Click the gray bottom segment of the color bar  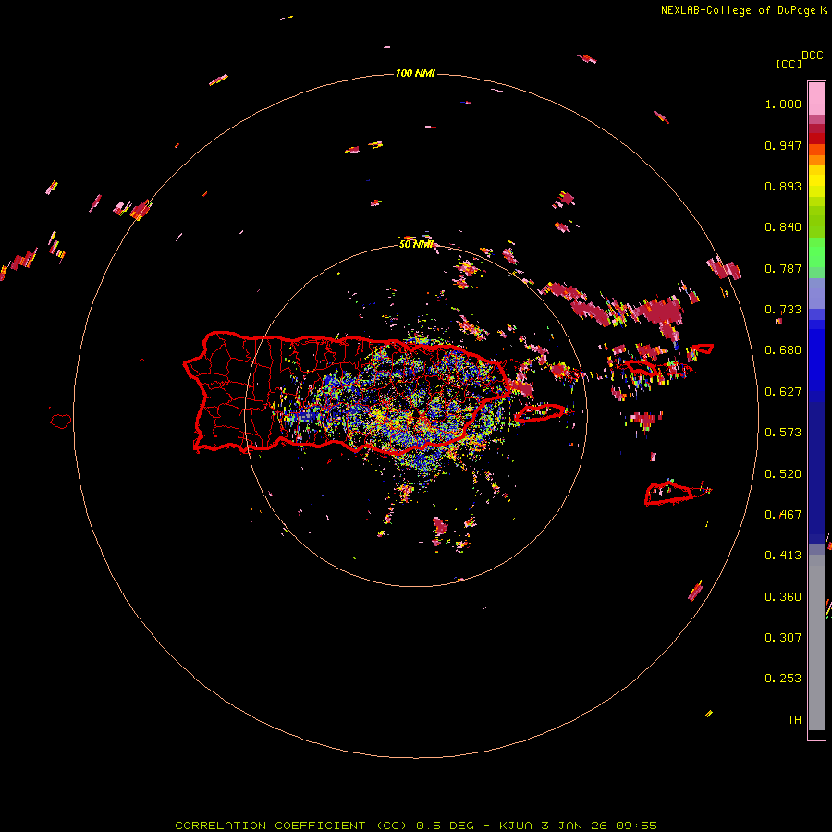pos(816,642)
